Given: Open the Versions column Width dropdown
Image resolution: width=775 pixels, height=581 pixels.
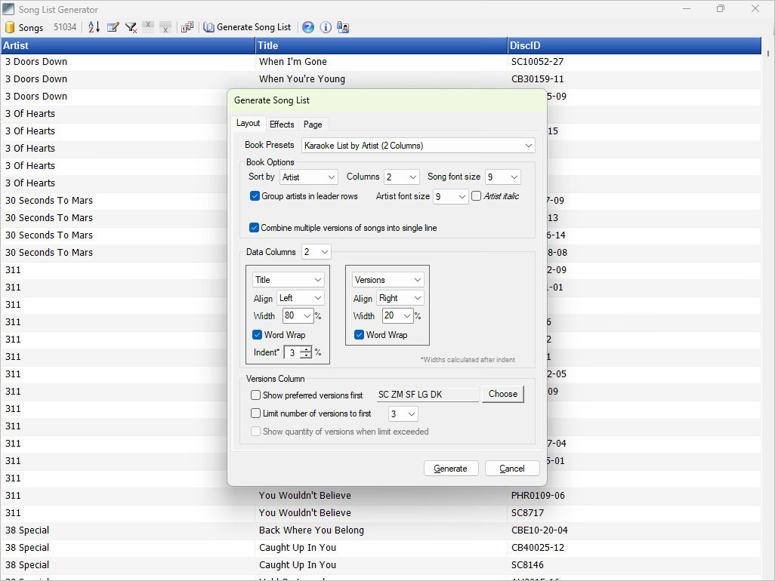Looking at the screenshot, I should pos(398,316).
